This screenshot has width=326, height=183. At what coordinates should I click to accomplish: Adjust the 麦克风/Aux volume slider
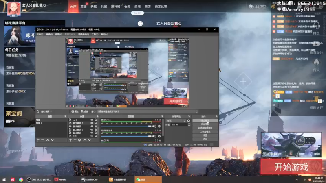pyautogui.click(x=126, y=126)
